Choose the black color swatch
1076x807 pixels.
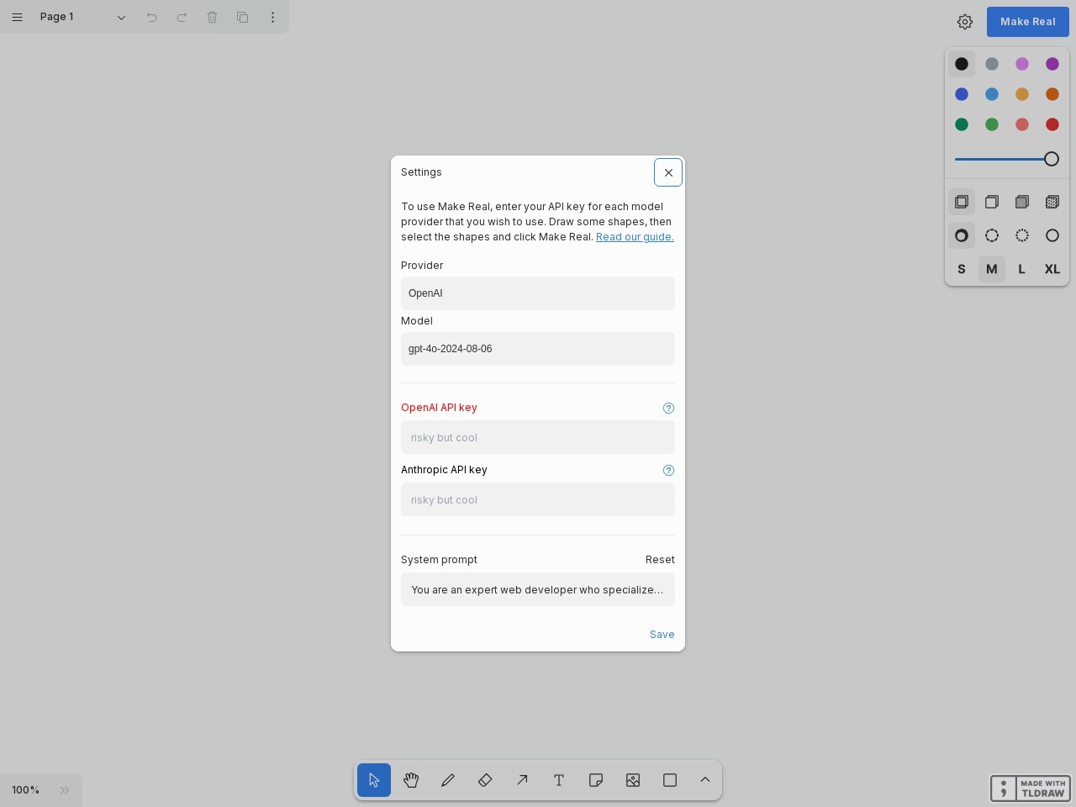click(x=962, y=64)
